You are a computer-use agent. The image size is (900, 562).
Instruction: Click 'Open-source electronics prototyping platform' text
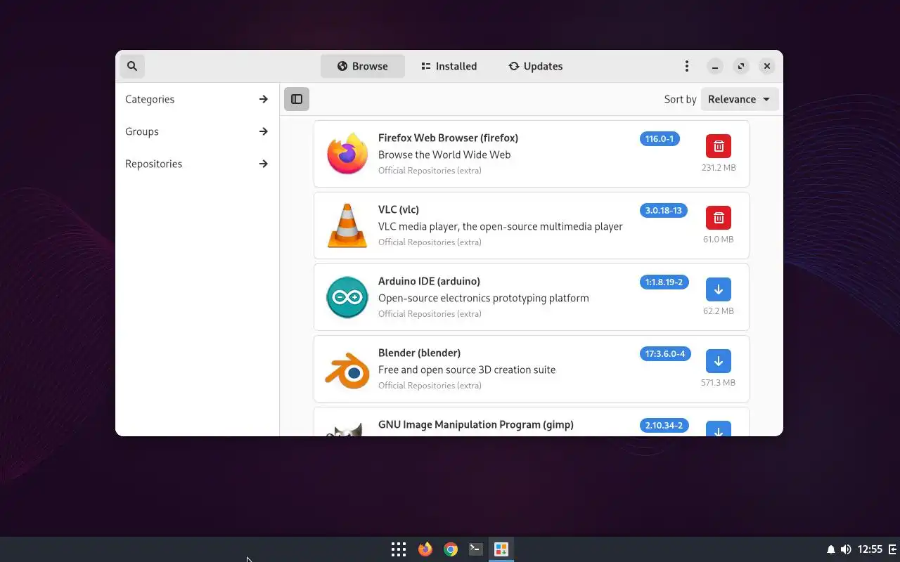[x=484, y=298]
